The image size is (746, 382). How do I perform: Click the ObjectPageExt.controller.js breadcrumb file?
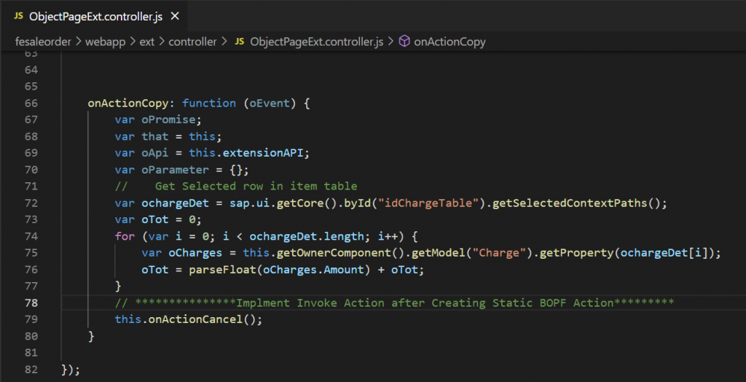pyautogui.click(x=316, y=42)
